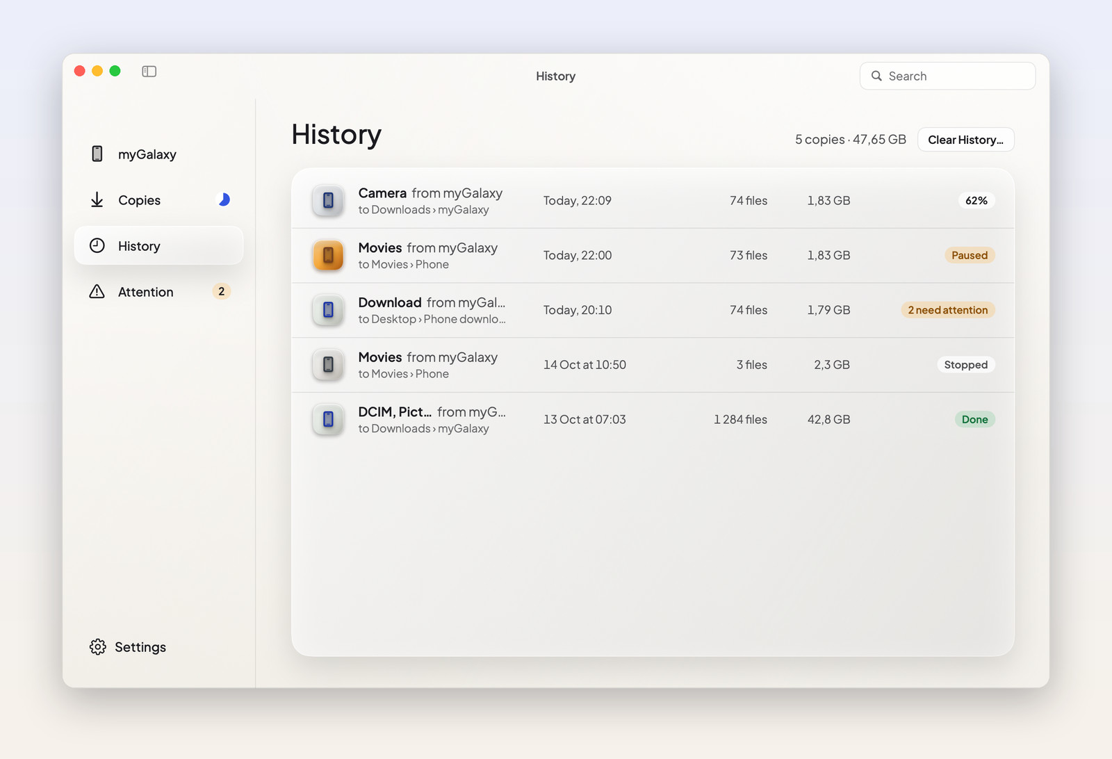Click the Settings gear icon
Viewport: 1112px width, 759px height.
(97, 646)
